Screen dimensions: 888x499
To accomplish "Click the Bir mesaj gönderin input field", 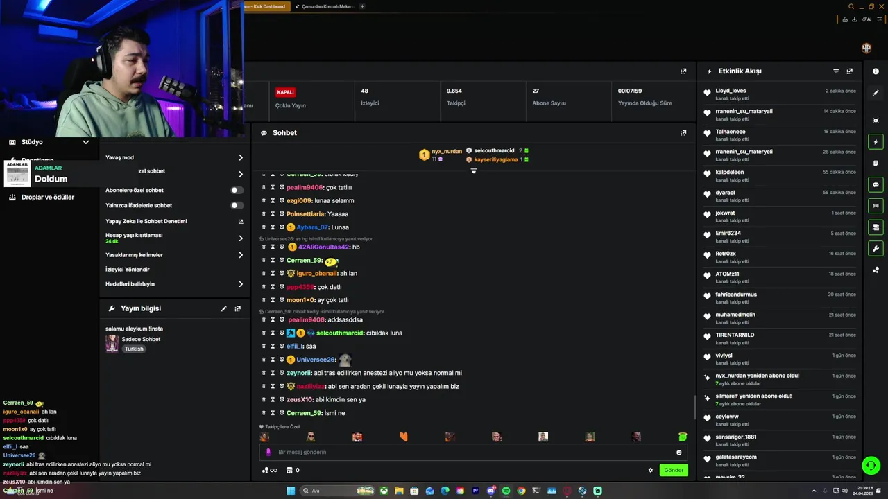I will click(472, 453).
